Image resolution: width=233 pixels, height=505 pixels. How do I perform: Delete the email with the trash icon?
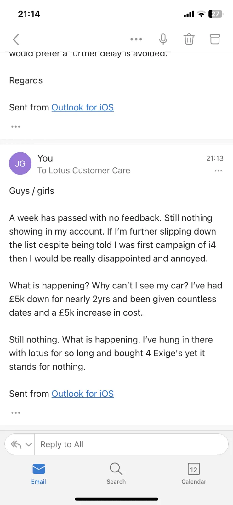[189, 39]
